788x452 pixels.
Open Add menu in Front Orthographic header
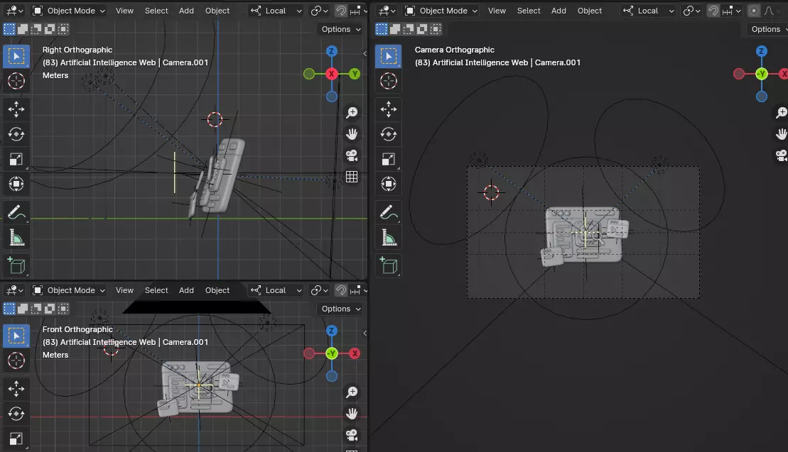(x=186, y=290)
